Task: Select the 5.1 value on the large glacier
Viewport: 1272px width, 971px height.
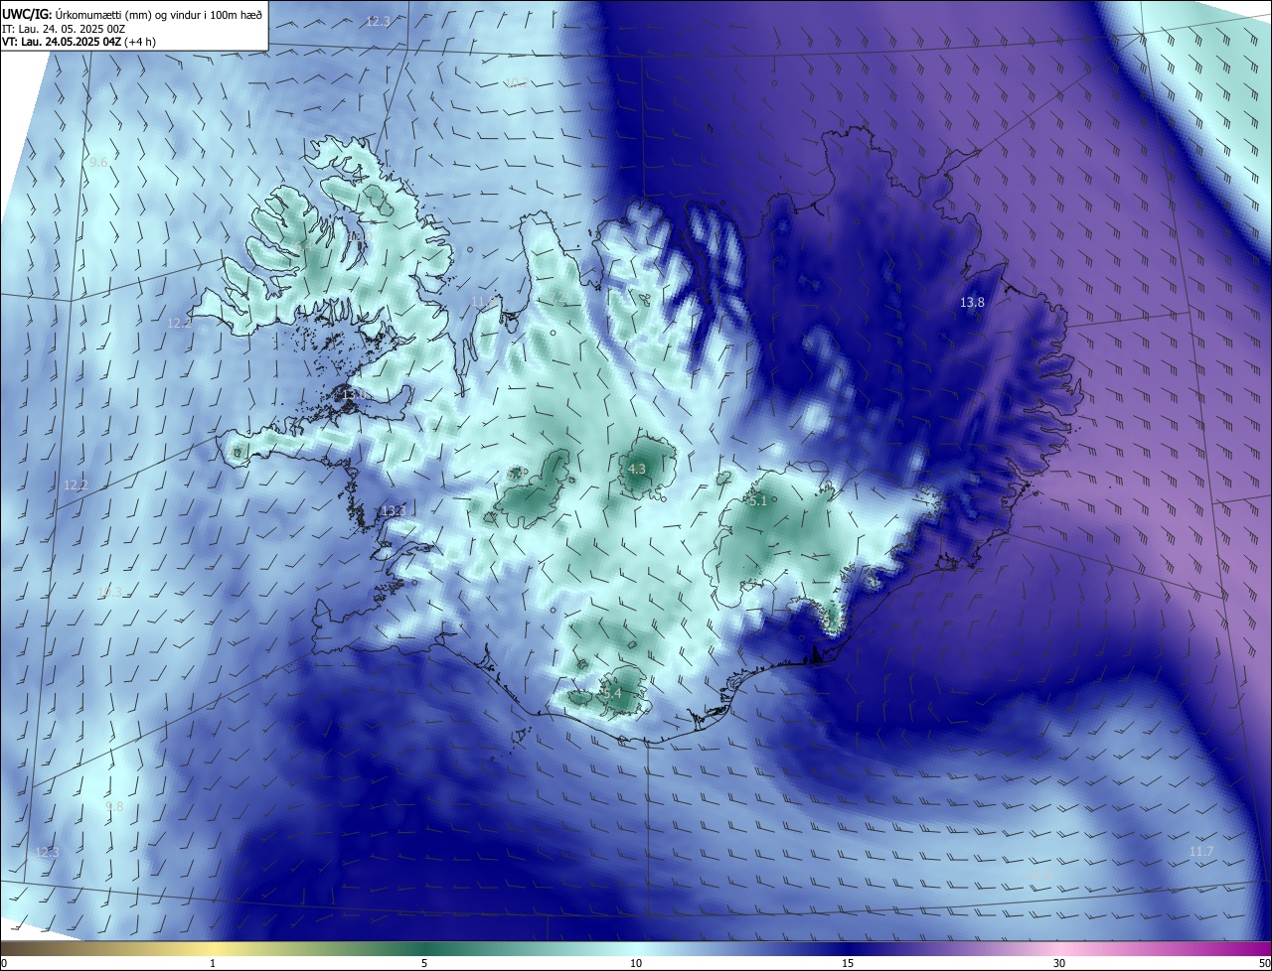Action: [757, 501]
